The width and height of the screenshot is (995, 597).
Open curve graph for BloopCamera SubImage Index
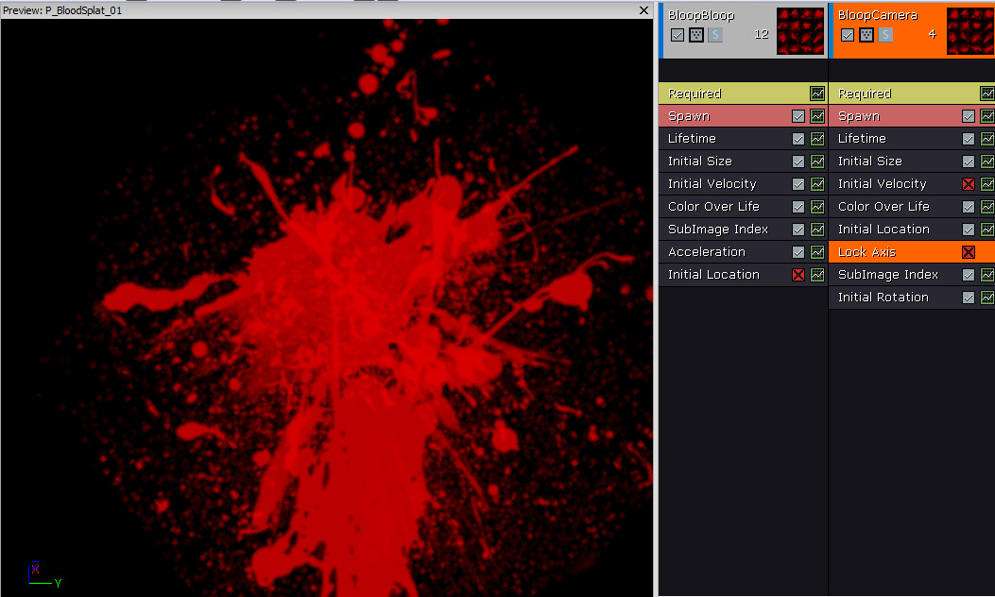[x=987, y=275]
